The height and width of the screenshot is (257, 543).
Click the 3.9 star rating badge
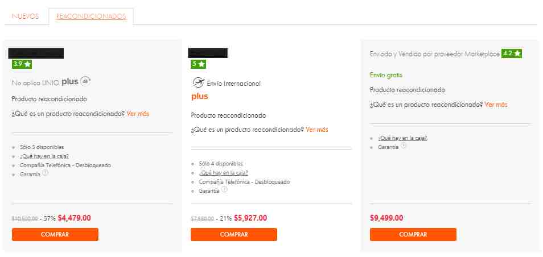pyautogui.click(x=22, y=64)
